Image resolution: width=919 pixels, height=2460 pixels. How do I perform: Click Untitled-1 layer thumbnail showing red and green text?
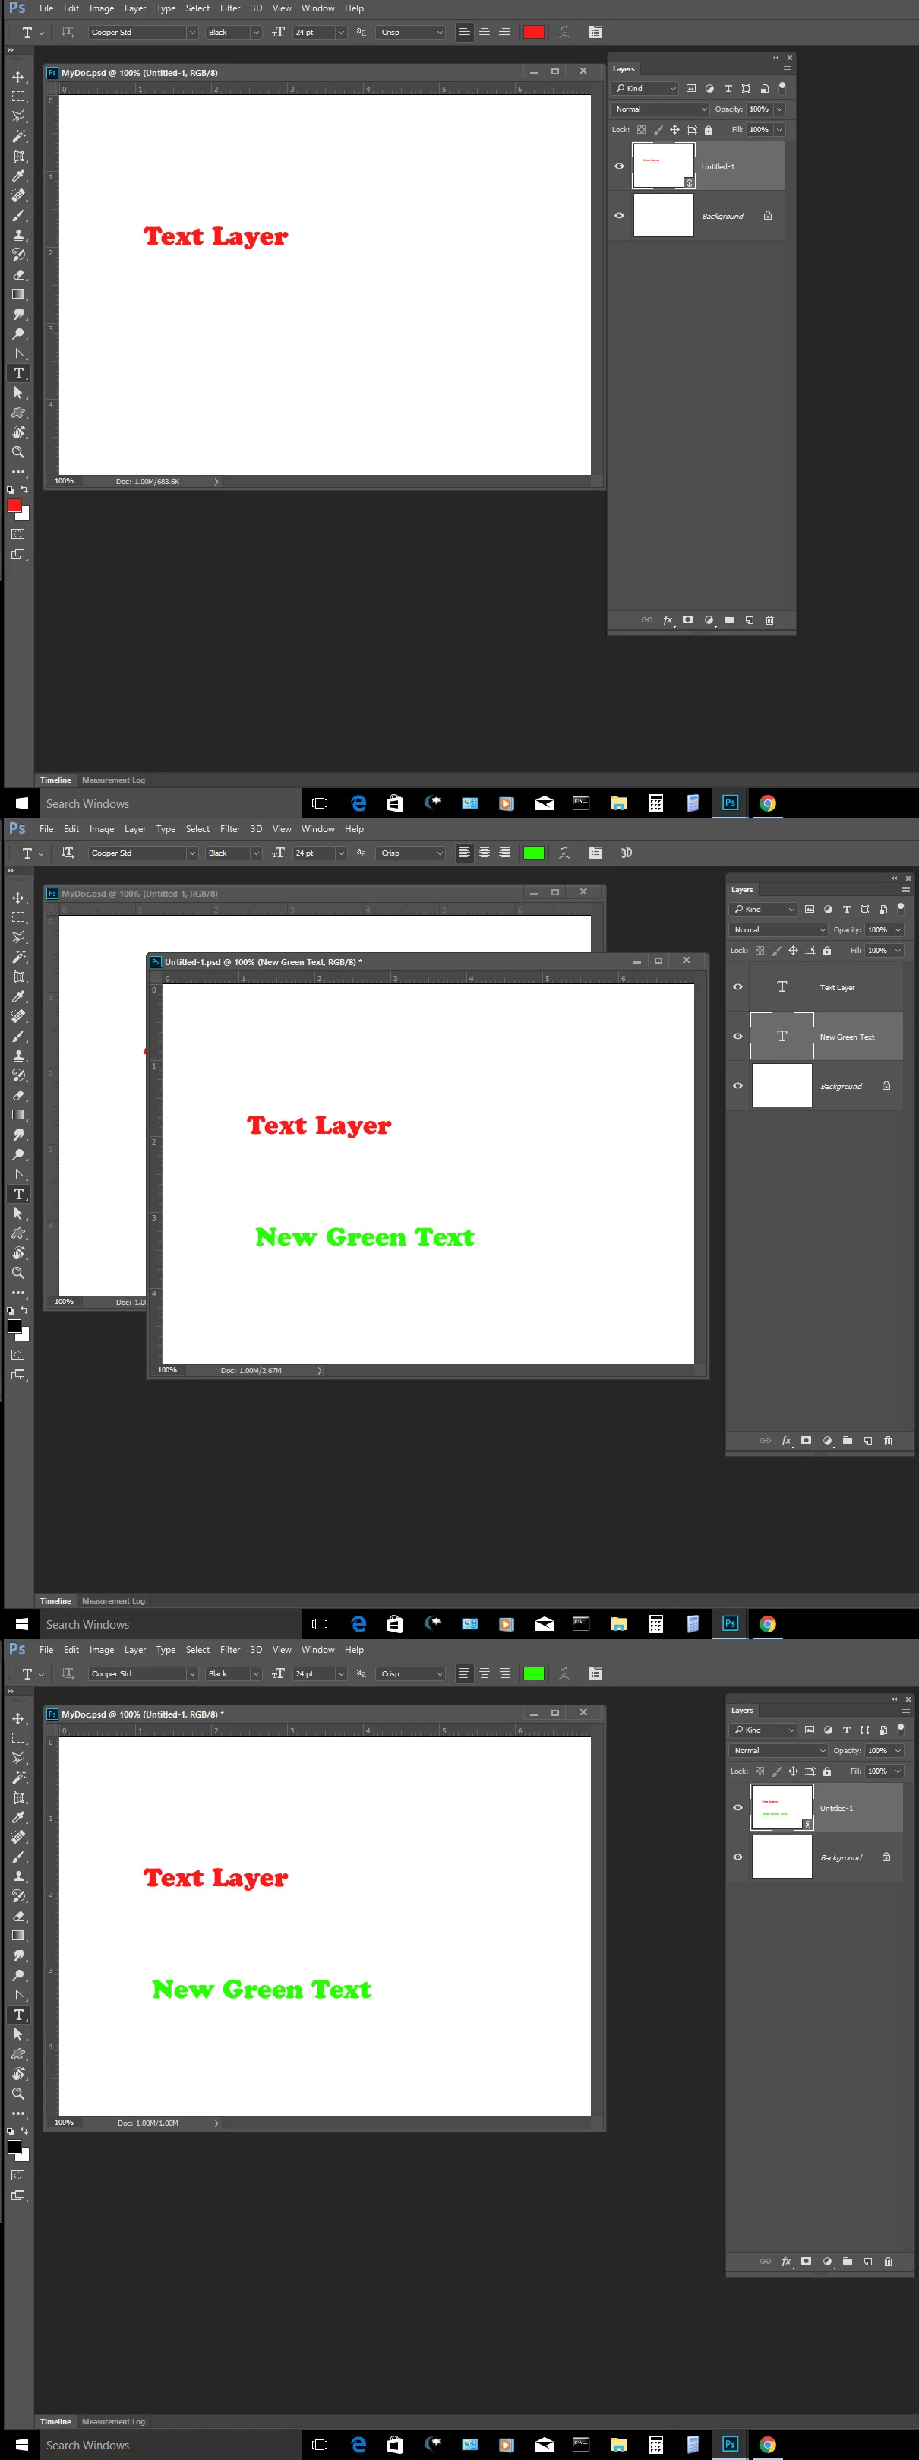(x=782, y=1808)
